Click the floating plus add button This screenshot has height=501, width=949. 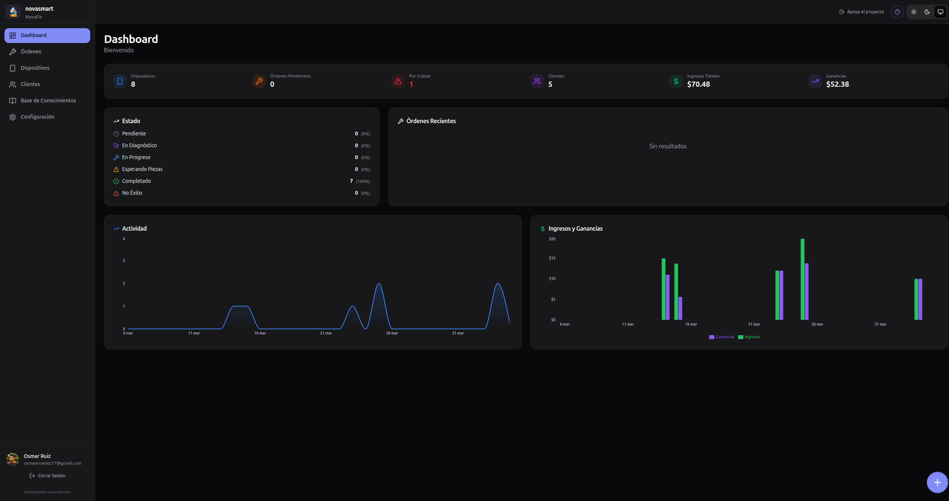(937, 482)
